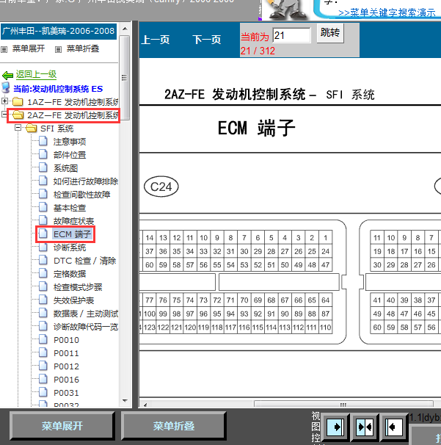Viewport: 441px width, 445px height.
Task: Click the top 菜单展开 text link
Action: (x=29, y=48)
